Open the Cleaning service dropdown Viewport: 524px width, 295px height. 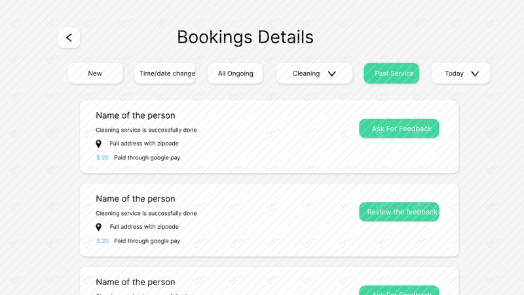click(x=314, y=73)
